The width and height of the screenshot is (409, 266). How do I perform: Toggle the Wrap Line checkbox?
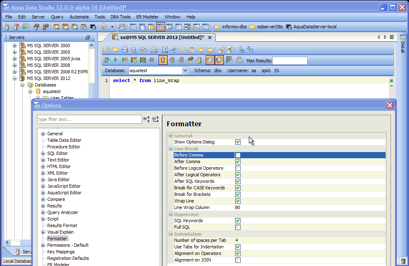click(x=238, y=201)
